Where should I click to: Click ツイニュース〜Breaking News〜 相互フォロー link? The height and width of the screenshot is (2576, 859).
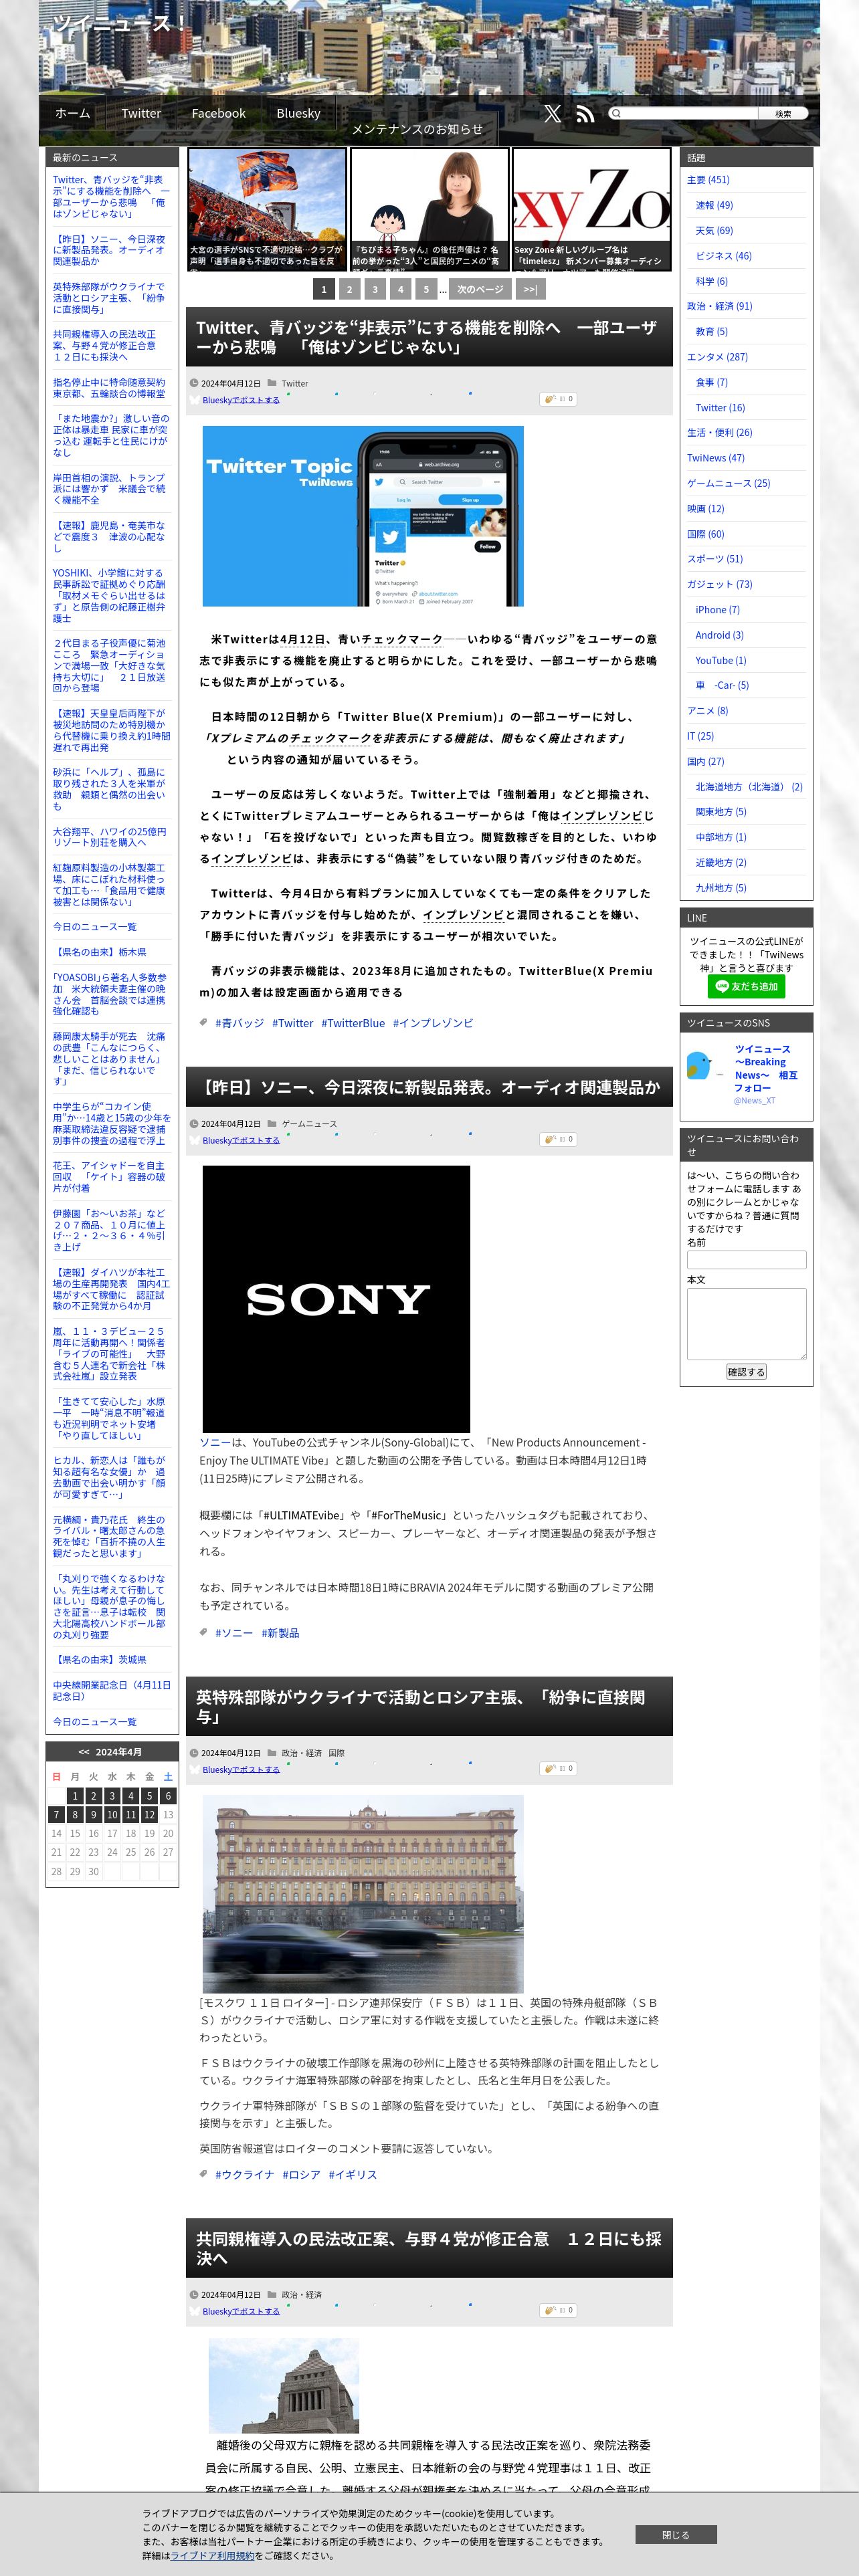point(766,1068)
